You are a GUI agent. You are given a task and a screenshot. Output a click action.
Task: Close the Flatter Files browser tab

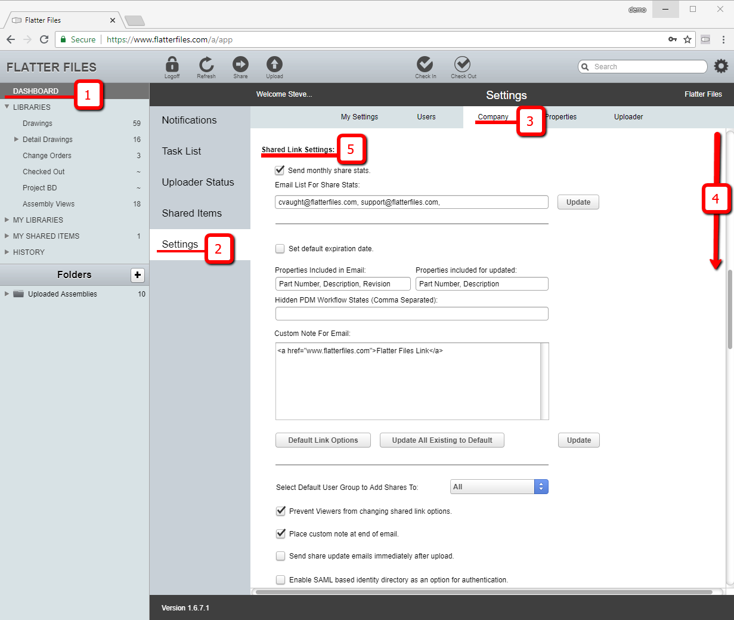tap(113, 20)
